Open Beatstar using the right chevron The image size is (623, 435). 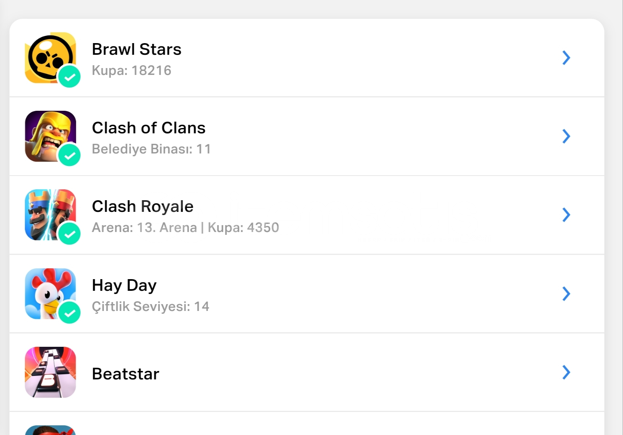coord(566,372)
